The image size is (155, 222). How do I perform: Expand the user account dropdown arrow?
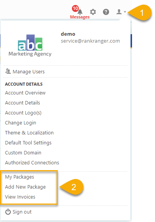pyautogui.click(x=125, y=12)
